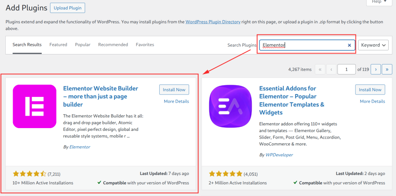Click the '2+ Million Active Installations' text
396x196 pixels.
[x=238, y=183]
